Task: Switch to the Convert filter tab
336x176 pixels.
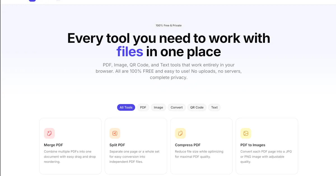Action: coord(177,107)
